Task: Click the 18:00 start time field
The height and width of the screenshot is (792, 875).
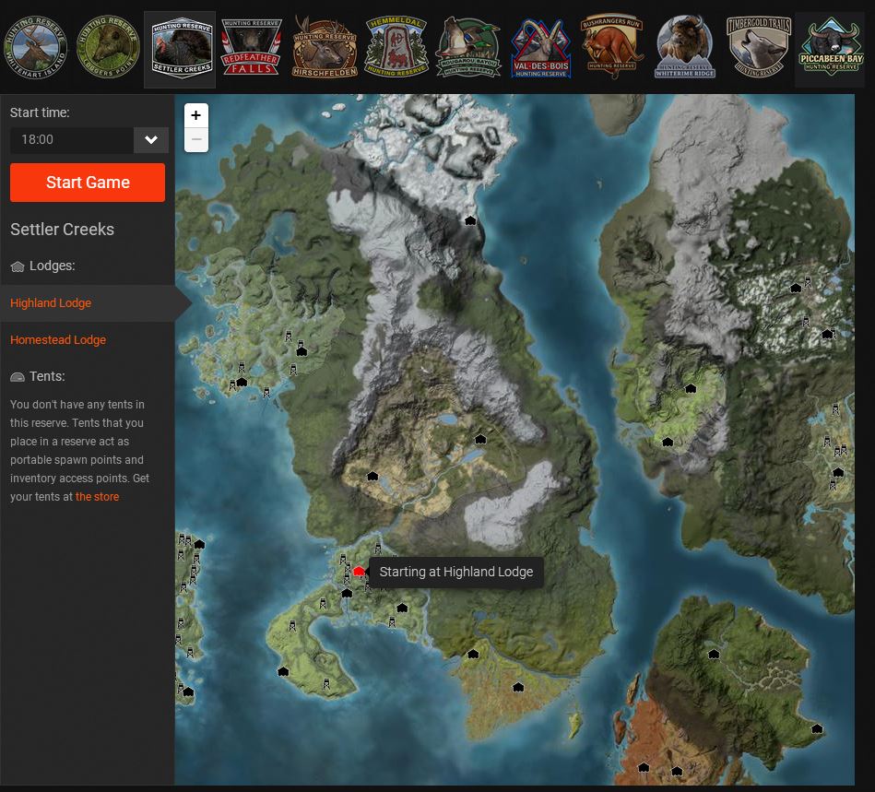Action: 71,140
